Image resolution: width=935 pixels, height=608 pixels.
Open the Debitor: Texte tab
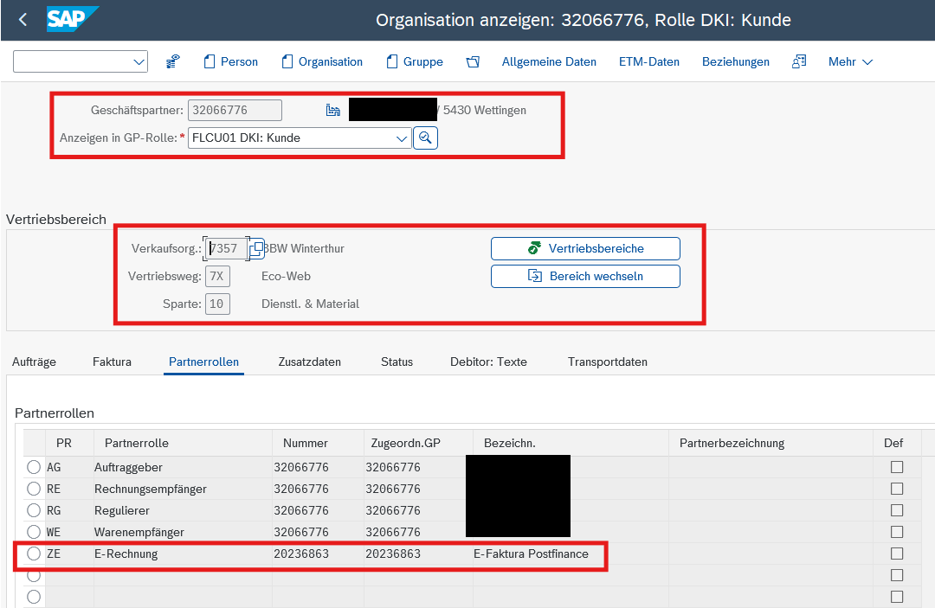coord(488,362)
